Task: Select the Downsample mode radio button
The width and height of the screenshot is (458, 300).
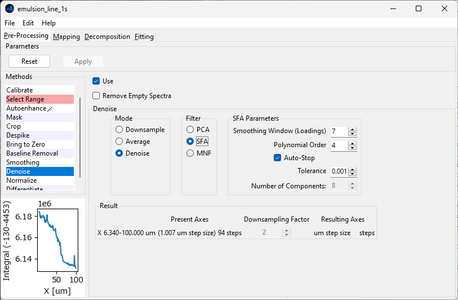Action: click(119, 130)
